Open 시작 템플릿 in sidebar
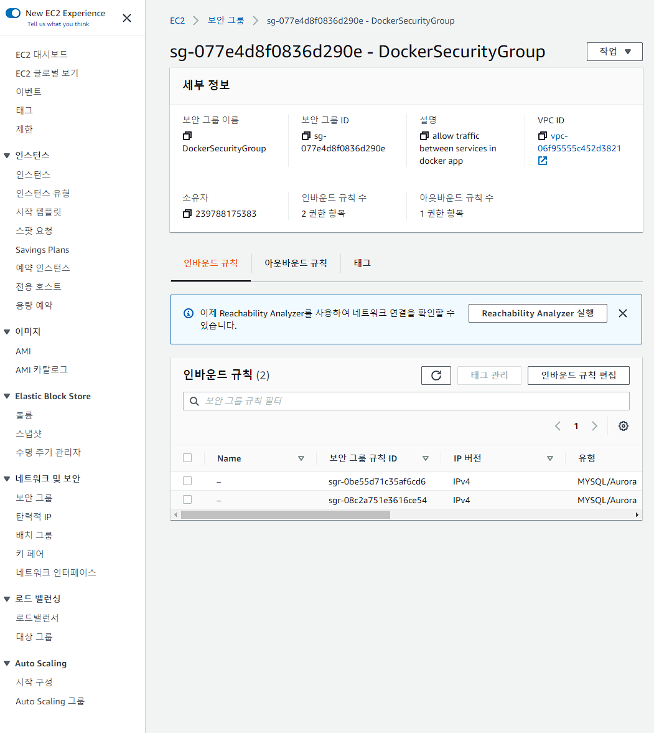 pyautogui.click(x=39, y=212)
